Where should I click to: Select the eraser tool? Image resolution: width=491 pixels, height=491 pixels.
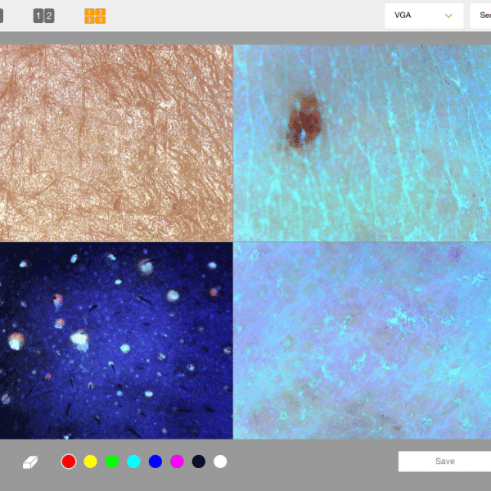click(x=30, y=462)
